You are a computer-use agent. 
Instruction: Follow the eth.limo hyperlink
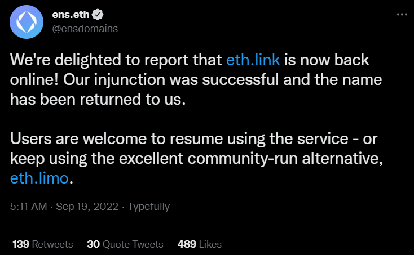click(x=39, y=178)
